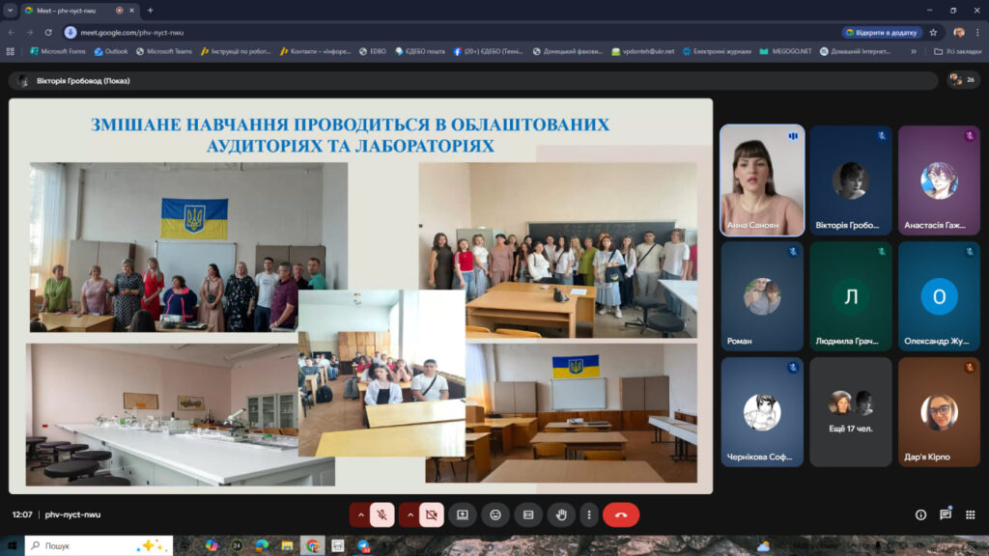
Task: Click the present screen icon
Action: click(x=463, y=514)
